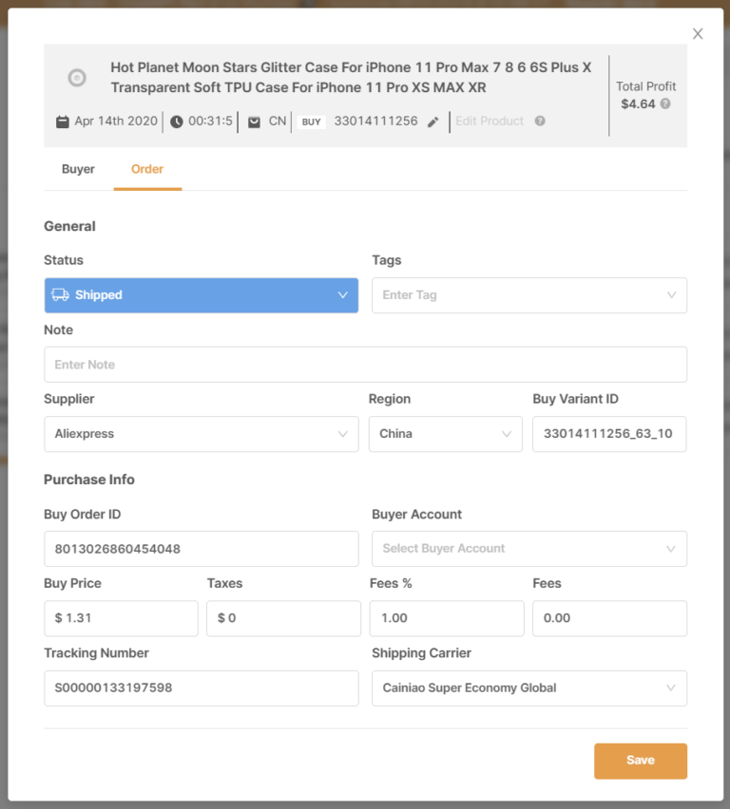Click the truck icon in the Shipped status field
Viewport: 730px width, 809px height.
[x=62, y=295]
